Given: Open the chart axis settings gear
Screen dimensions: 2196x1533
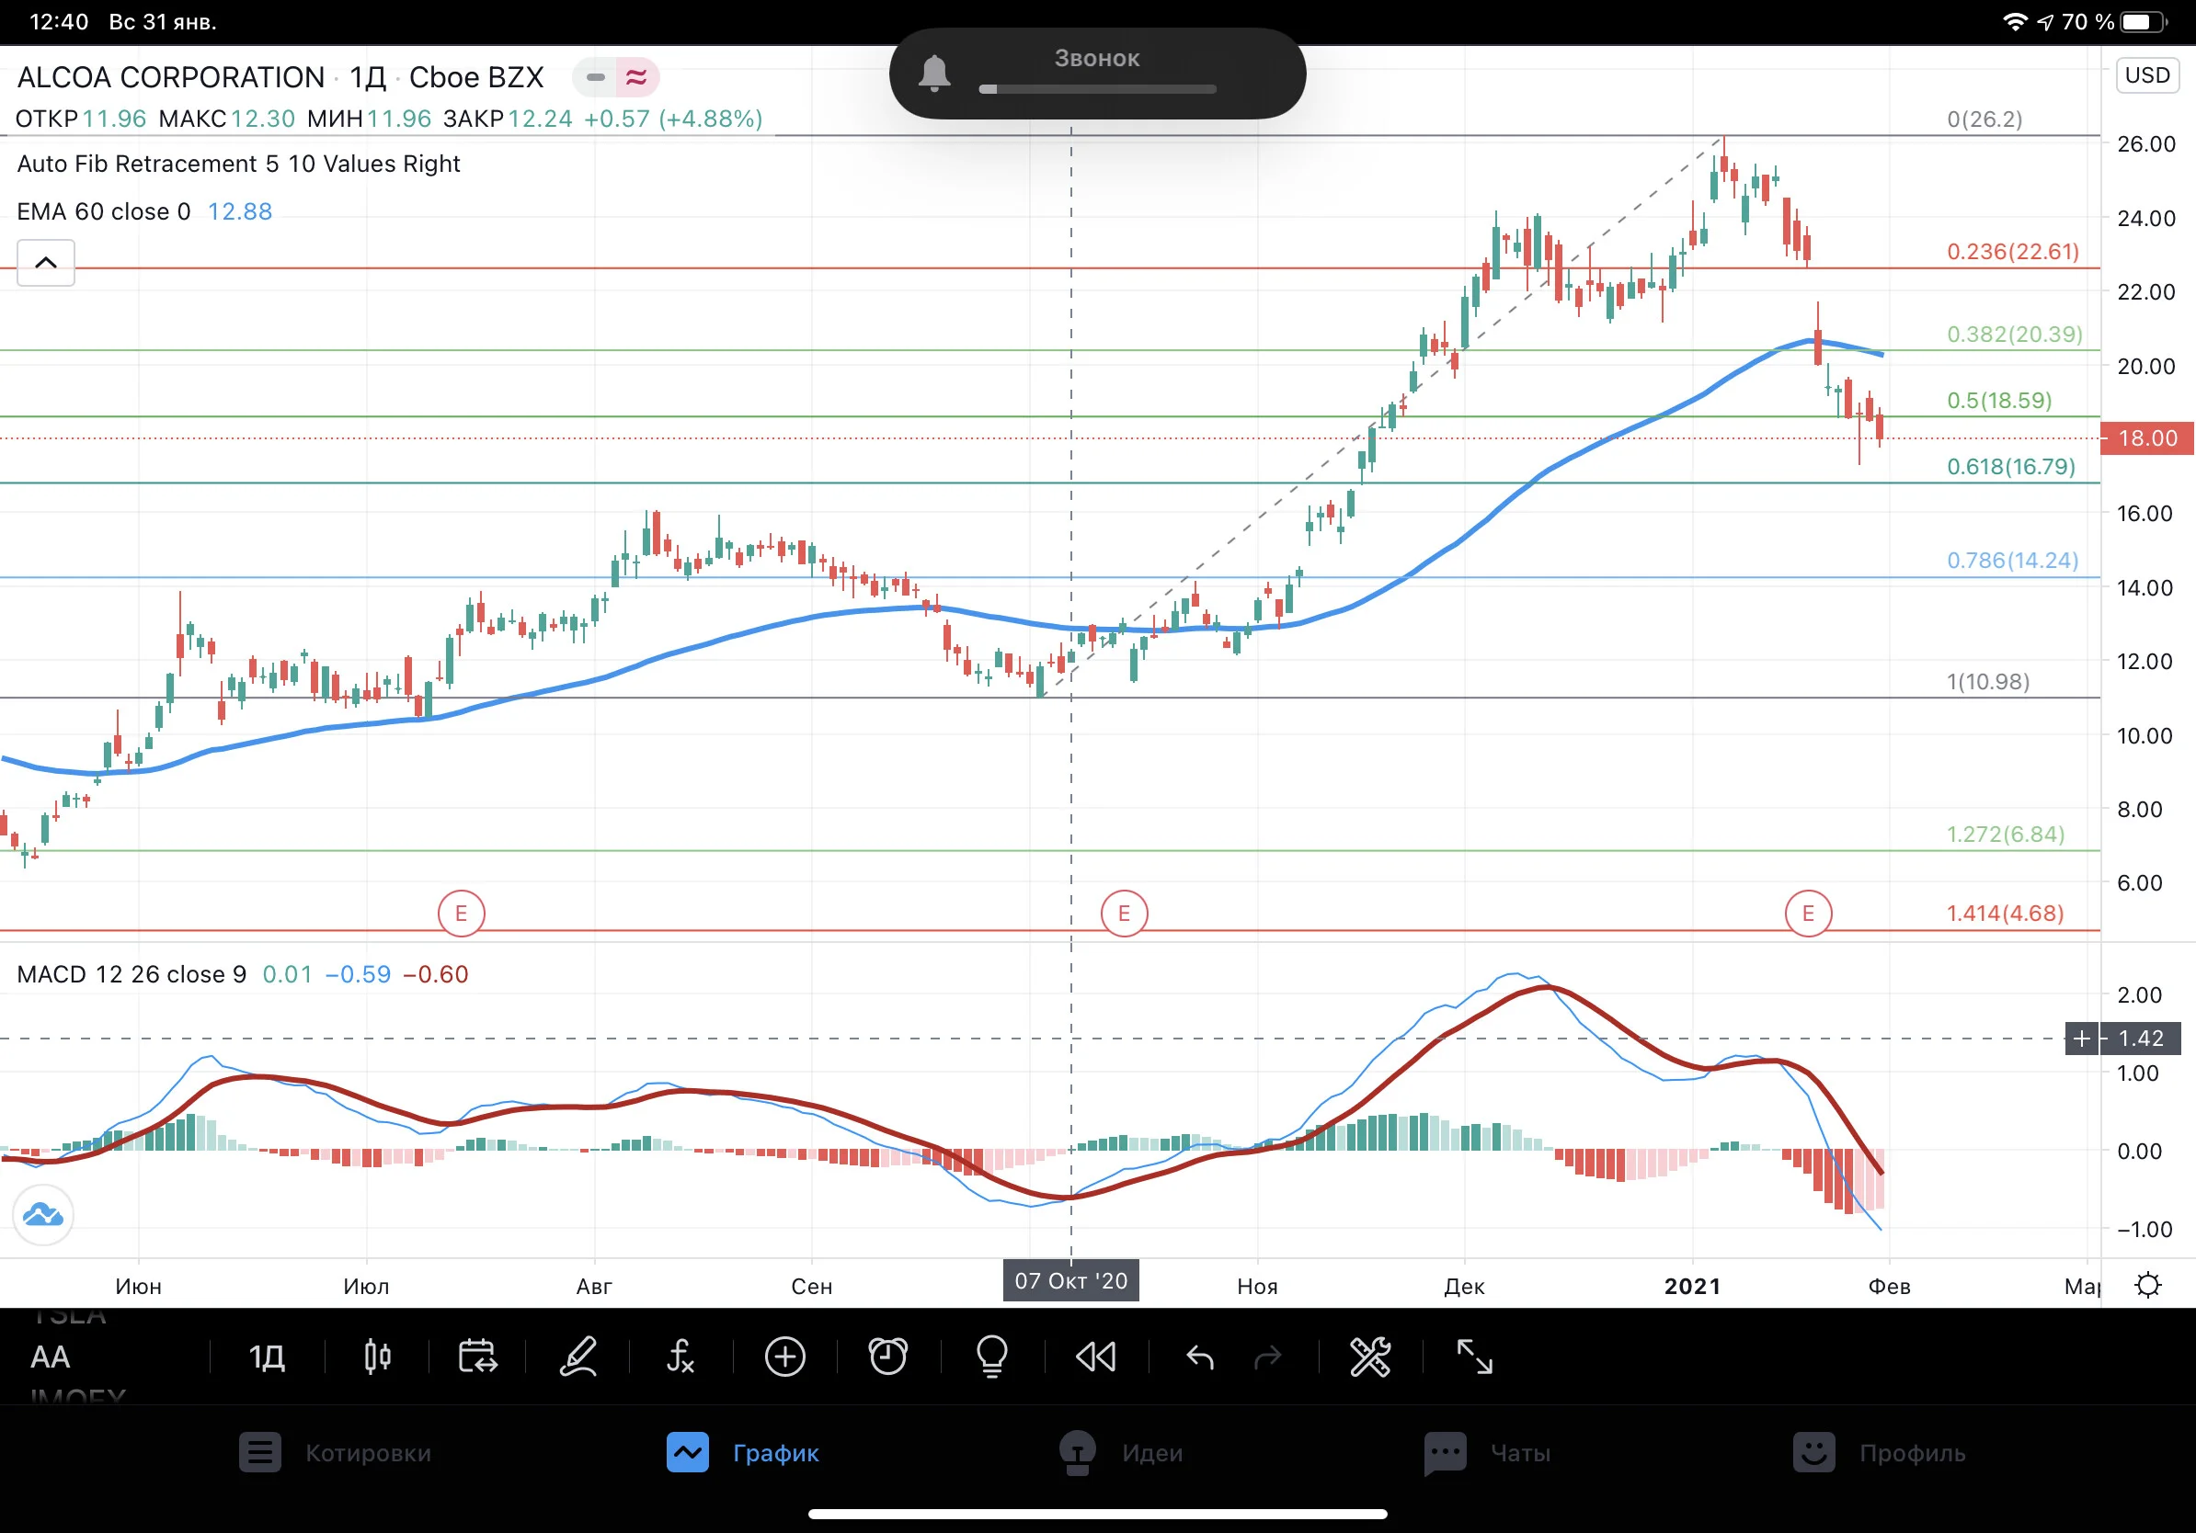Looking at the screenshot, I should [2147, 1285].
